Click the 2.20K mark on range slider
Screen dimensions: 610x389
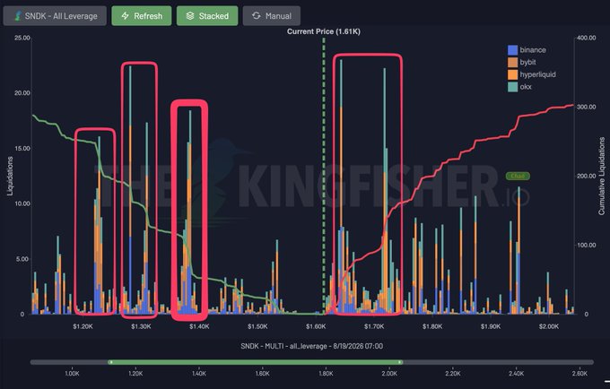pyautogui.click(x=453, y=374)
